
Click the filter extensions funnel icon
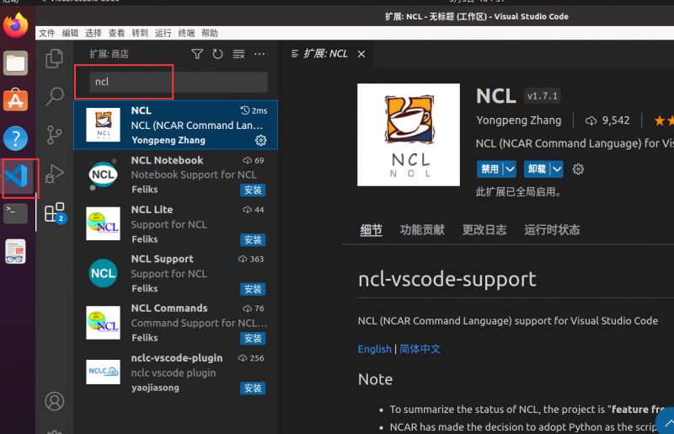(x=197, y=54)
